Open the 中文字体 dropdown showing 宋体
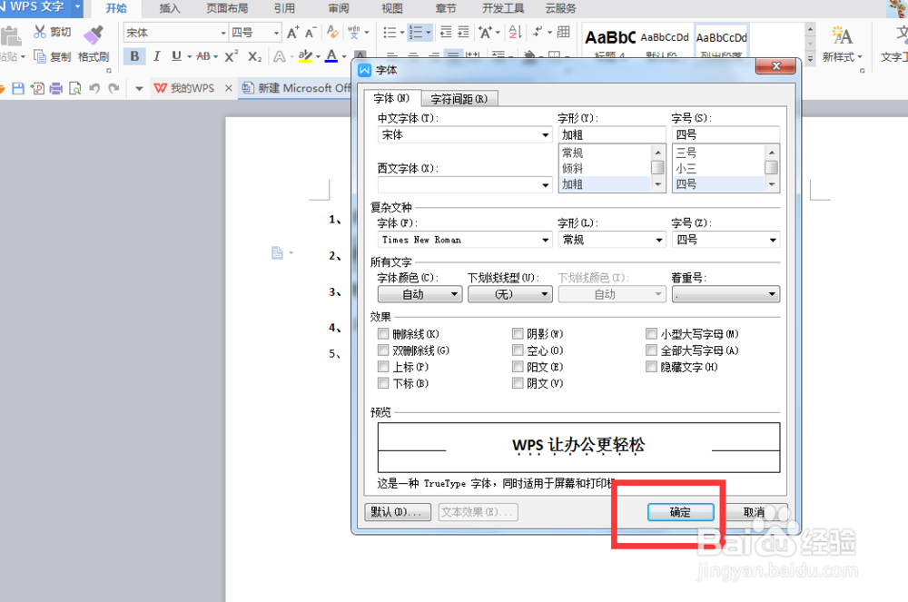 point(464,135)
